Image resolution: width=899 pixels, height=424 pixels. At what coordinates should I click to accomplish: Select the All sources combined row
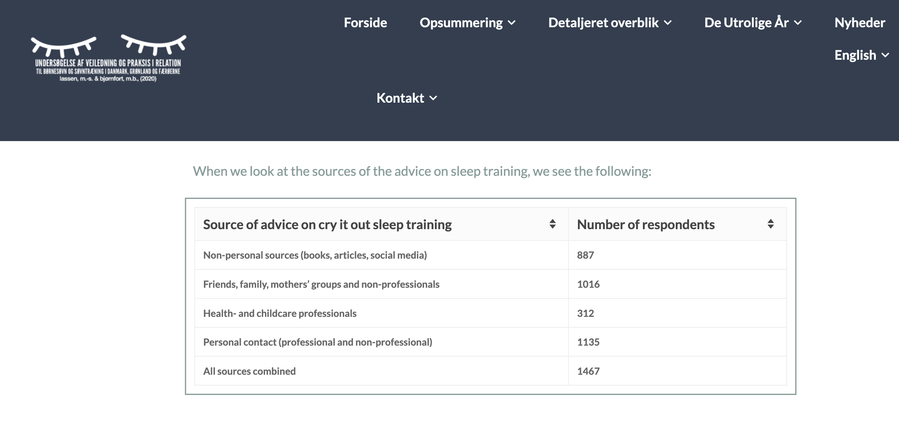pos(491,371)
